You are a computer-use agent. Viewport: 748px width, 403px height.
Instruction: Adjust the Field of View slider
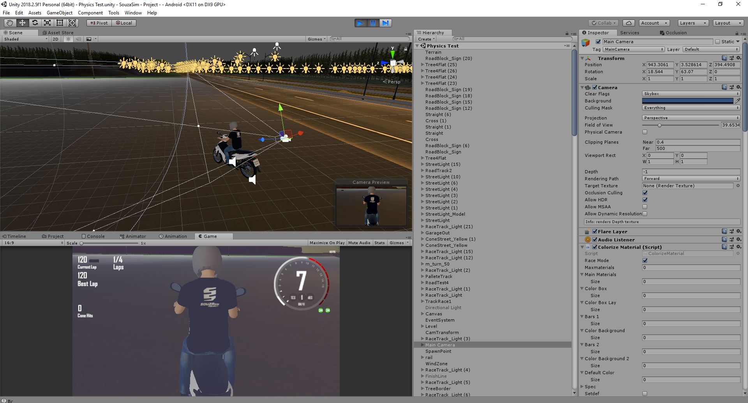[x=680, y=125]
